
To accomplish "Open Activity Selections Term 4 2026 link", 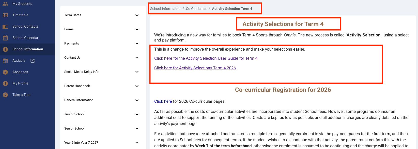I will [x=195, y=68].
